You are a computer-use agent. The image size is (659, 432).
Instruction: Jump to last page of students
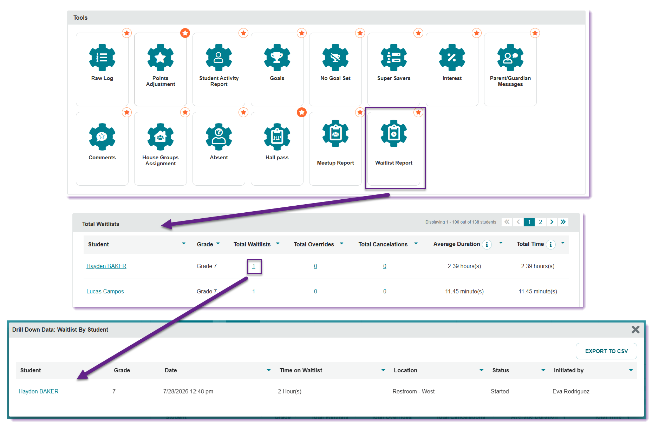[x=563, y=222]
